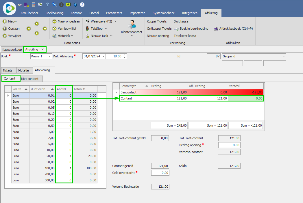303x203 pixels.
Task: Expand the Weergave (F2) dropdown
Action: [115, 21]
